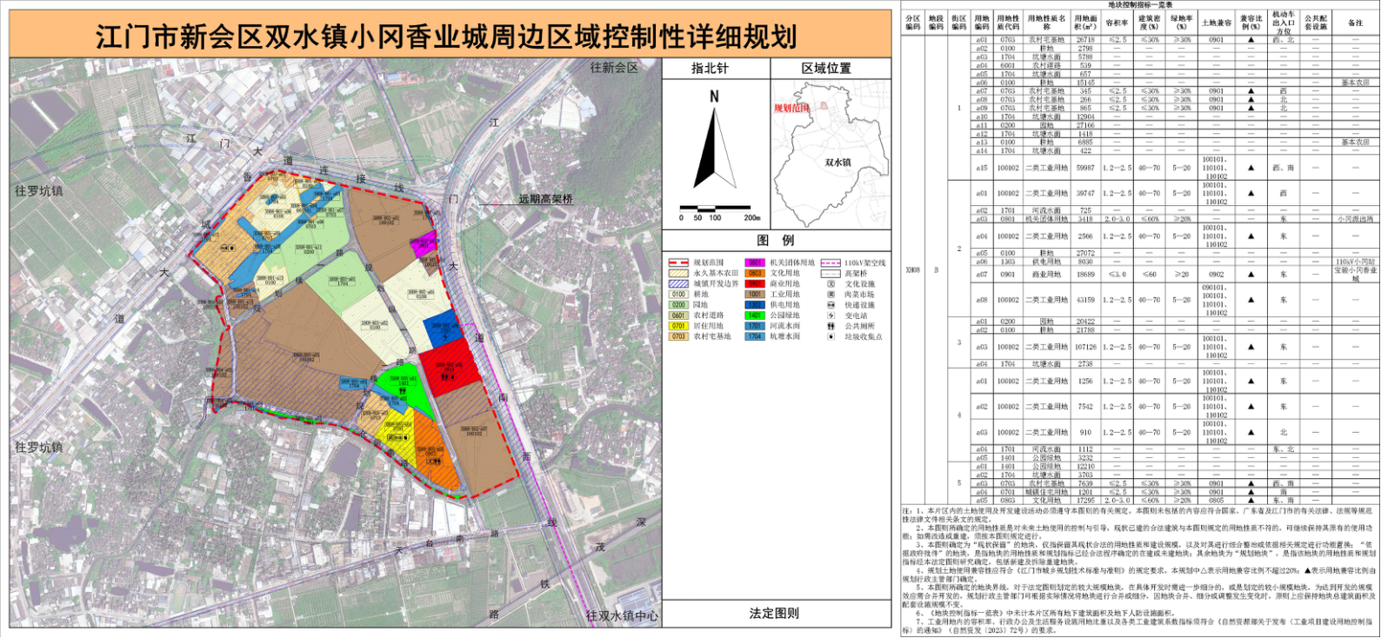Click the 城镇开发边界 blue hatched legend symbol

(x=678, y=283)
